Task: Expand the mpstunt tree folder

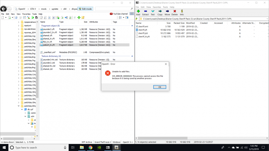Action: tap(19, 25)
